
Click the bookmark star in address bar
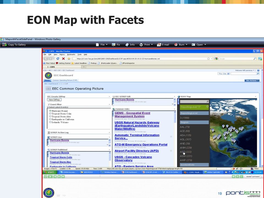coord(208,59)
